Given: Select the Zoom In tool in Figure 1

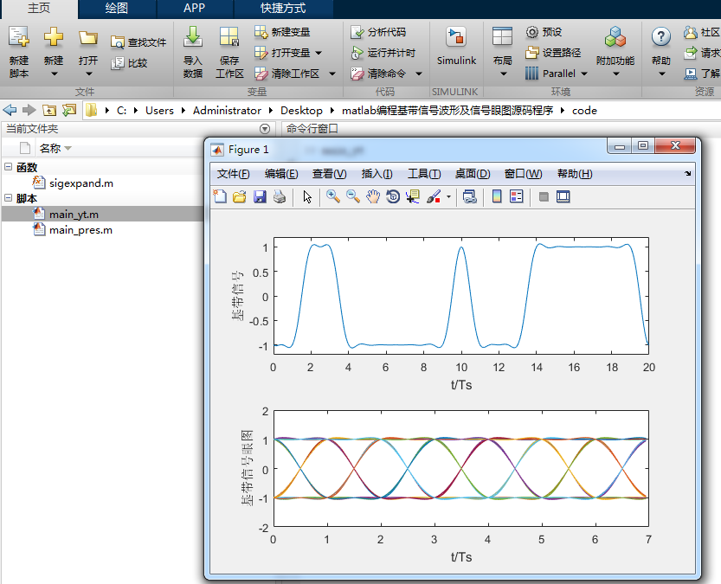Looking at the screenshot, I should 333,196.
